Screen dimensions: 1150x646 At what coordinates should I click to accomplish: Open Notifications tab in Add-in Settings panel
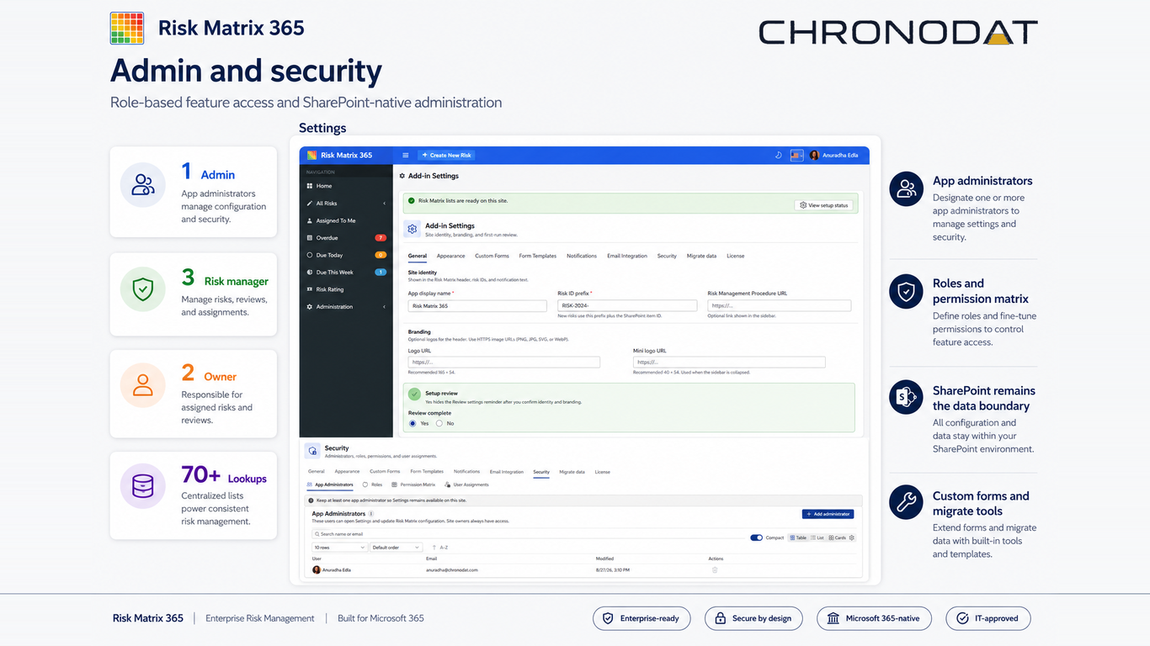581,256
